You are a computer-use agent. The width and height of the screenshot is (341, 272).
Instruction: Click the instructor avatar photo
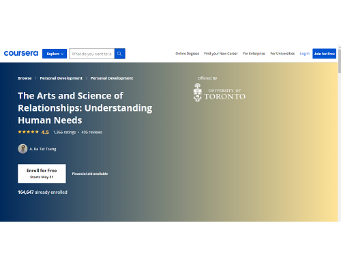pos(23,149)
